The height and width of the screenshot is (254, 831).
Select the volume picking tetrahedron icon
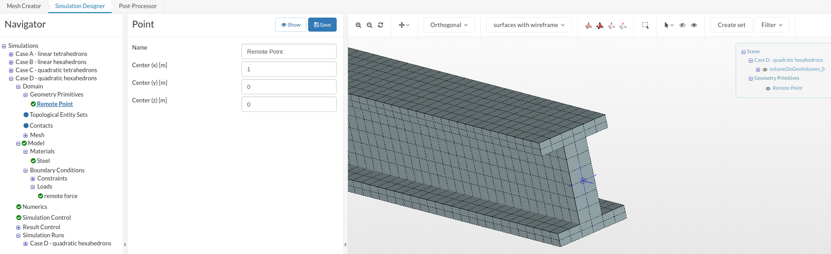(x=588, y=25)
